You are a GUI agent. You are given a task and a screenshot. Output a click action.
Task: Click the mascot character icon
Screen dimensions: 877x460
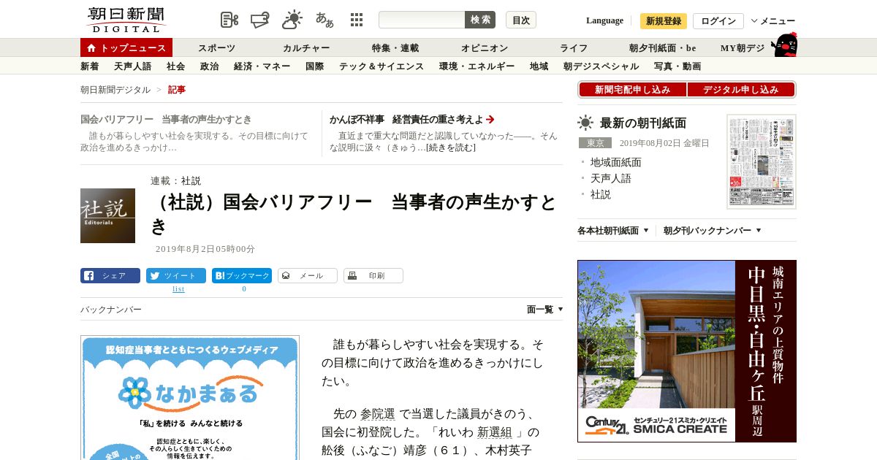pyautogui.click(x=784, y=45)
